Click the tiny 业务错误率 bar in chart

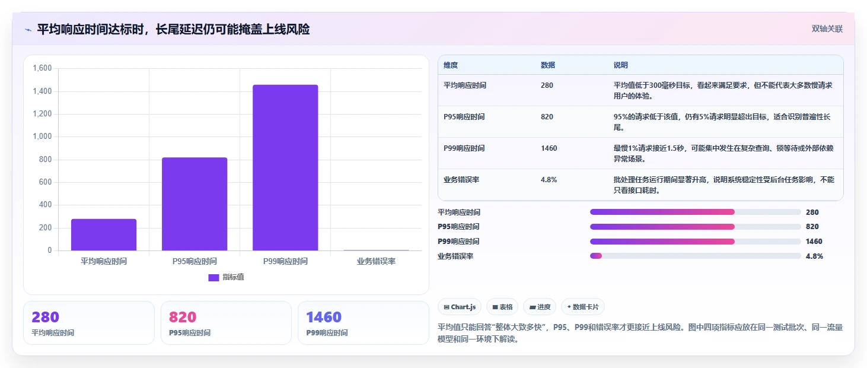click(376, 250)
